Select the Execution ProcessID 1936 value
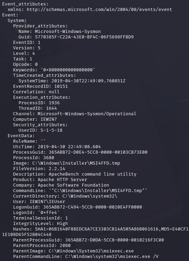 54,103
